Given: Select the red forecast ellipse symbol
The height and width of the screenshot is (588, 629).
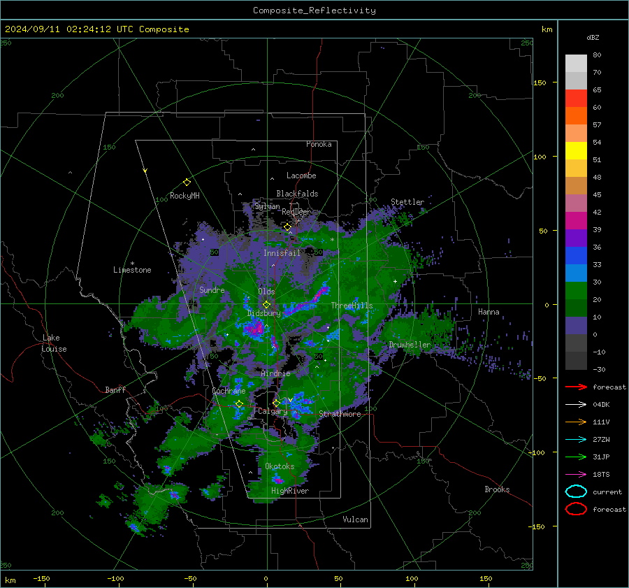Looking at the screenshot, I should pyautogui.click(x=576, y=509).
